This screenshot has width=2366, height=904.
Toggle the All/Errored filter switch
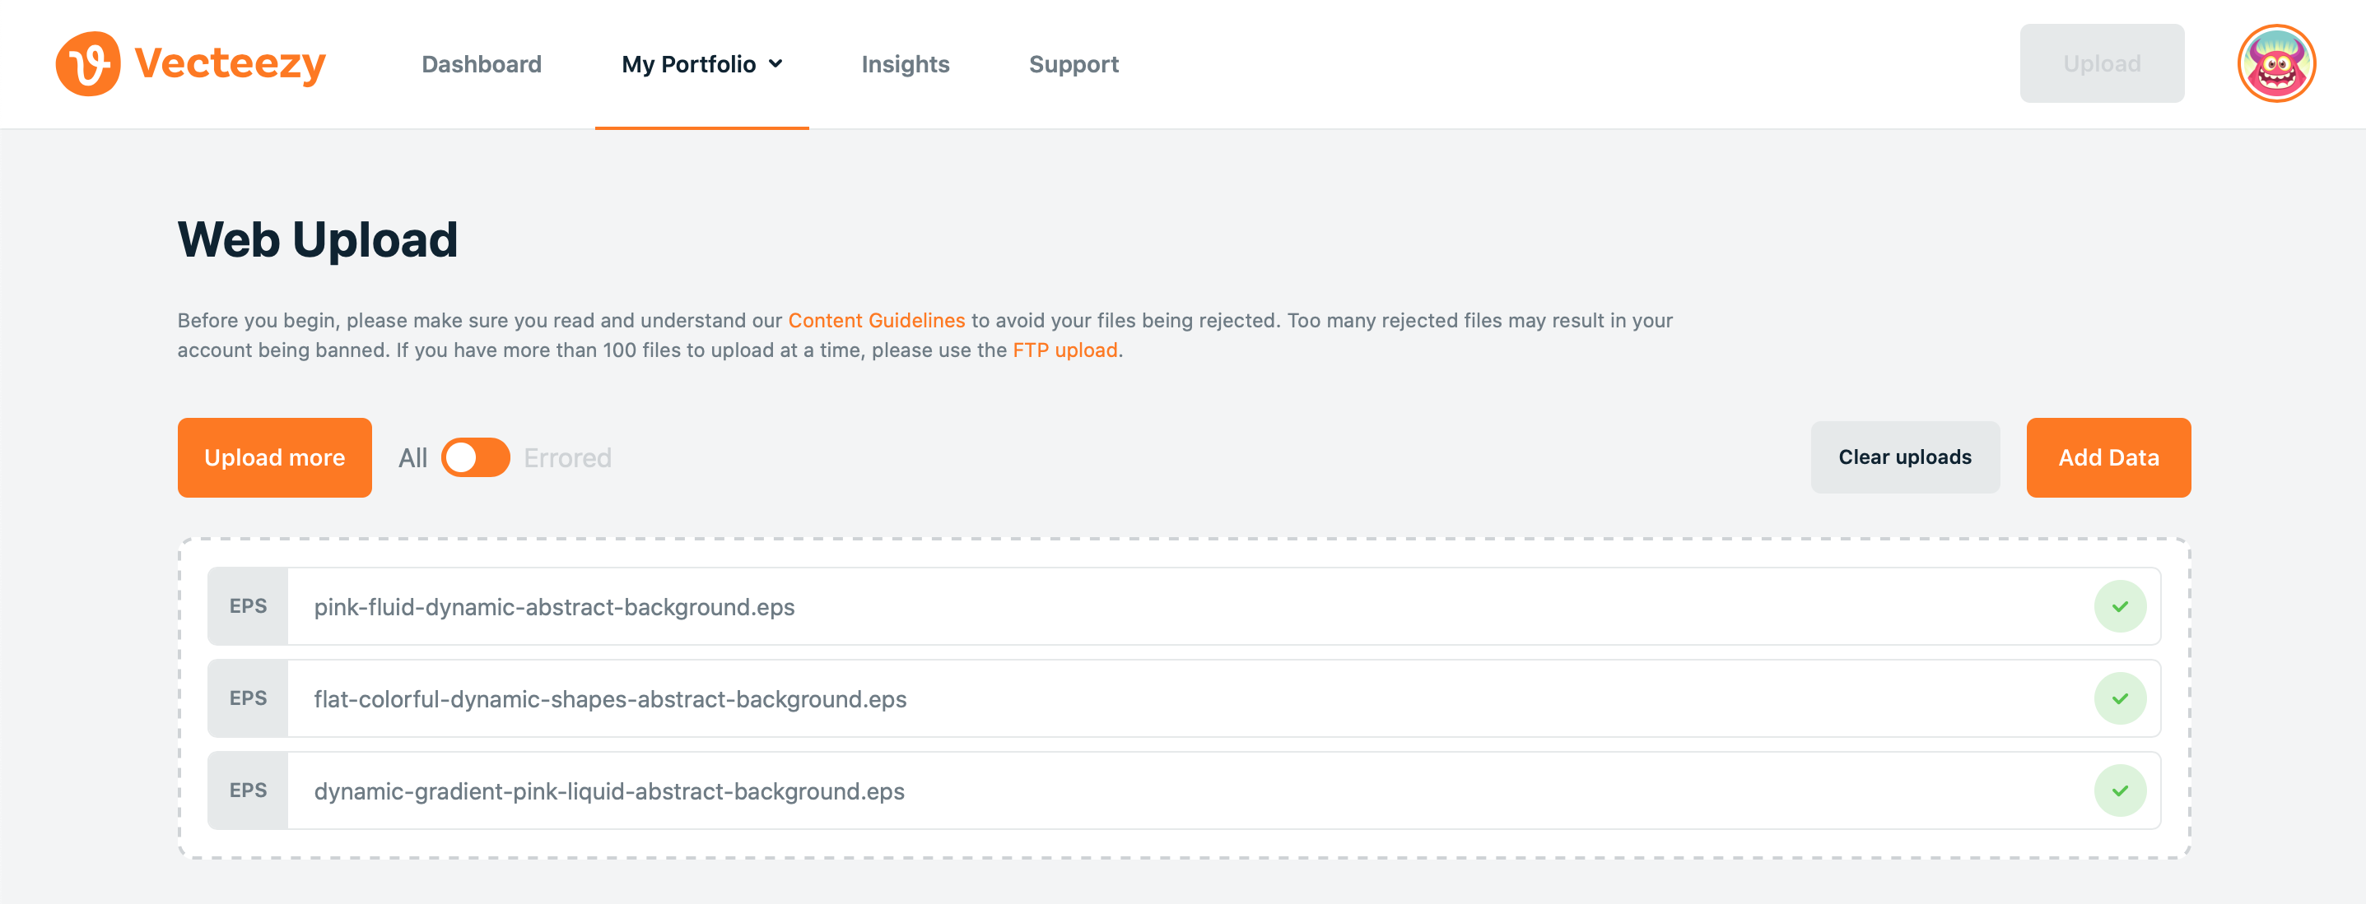pos(475,457)
